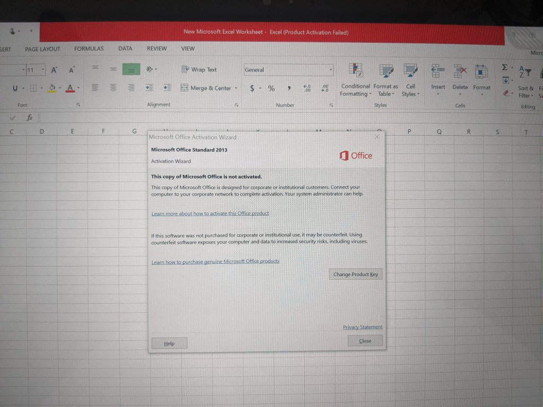The height and width of the screenshot is (407, 543).
Task: Align text right
Action: click(x=132, y=88)
